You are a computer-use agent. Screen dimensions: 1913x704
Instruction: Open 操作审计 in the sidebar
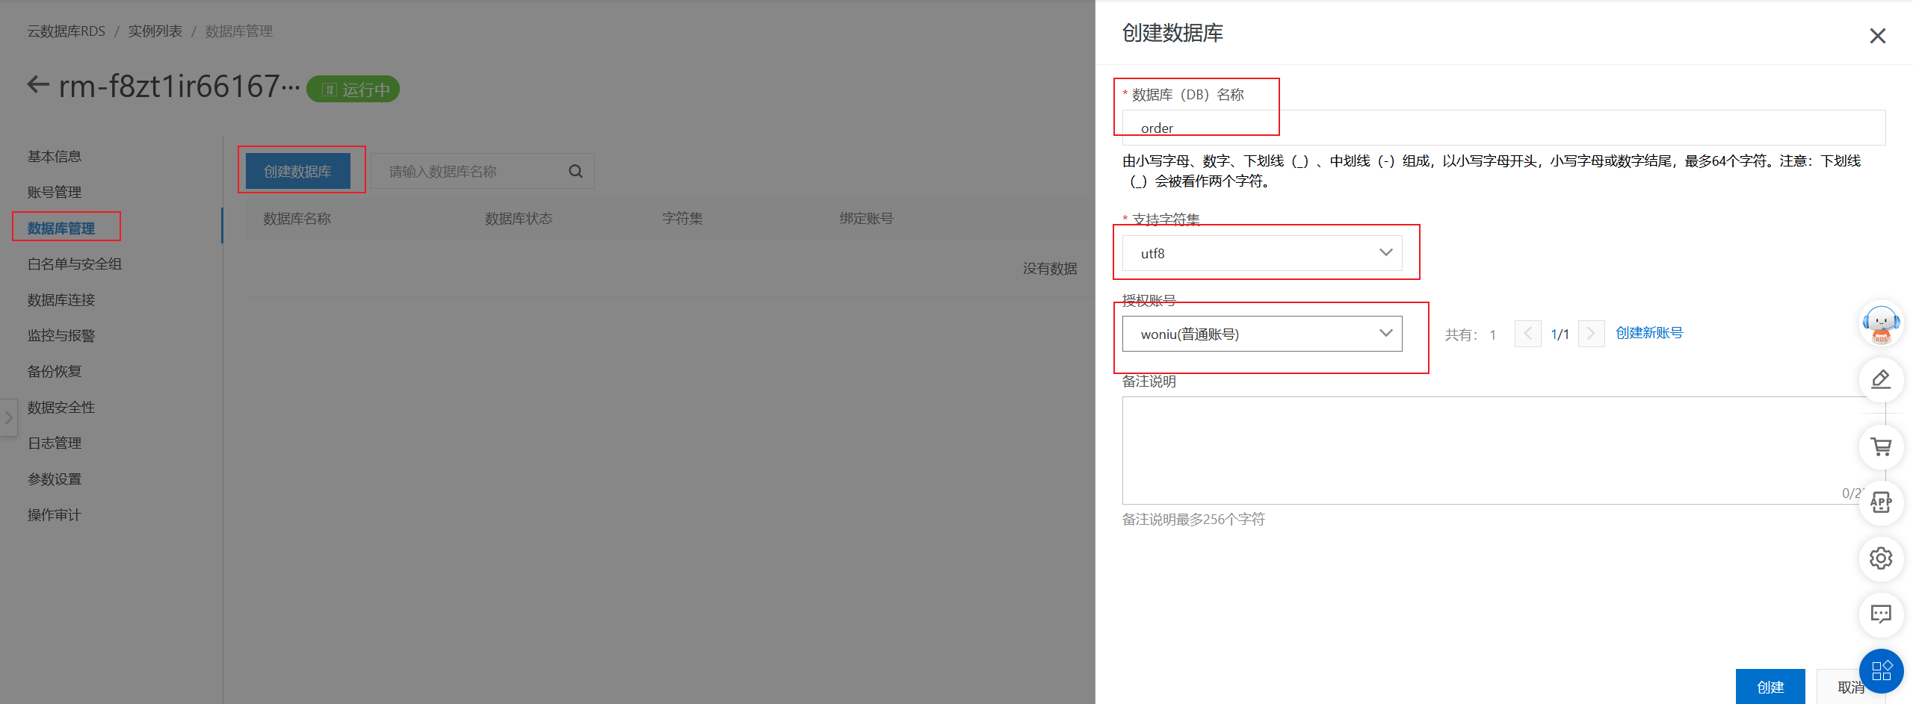55,514
